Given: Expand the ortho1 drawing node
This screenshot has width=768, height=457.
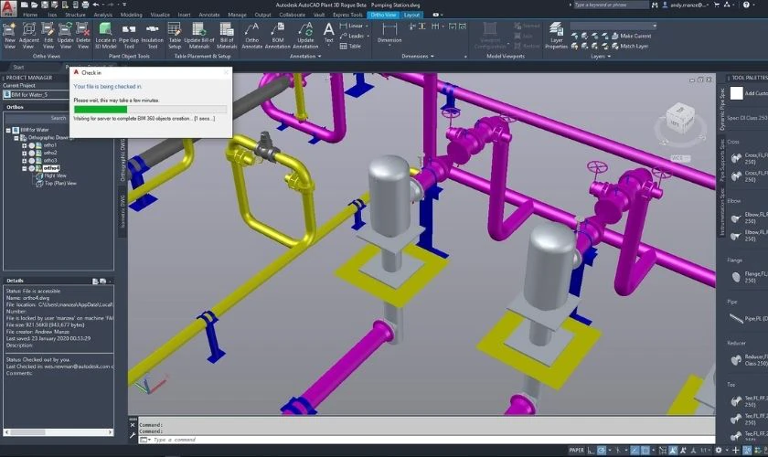Looking at the screenshot, I should click(x=24, y=145).
